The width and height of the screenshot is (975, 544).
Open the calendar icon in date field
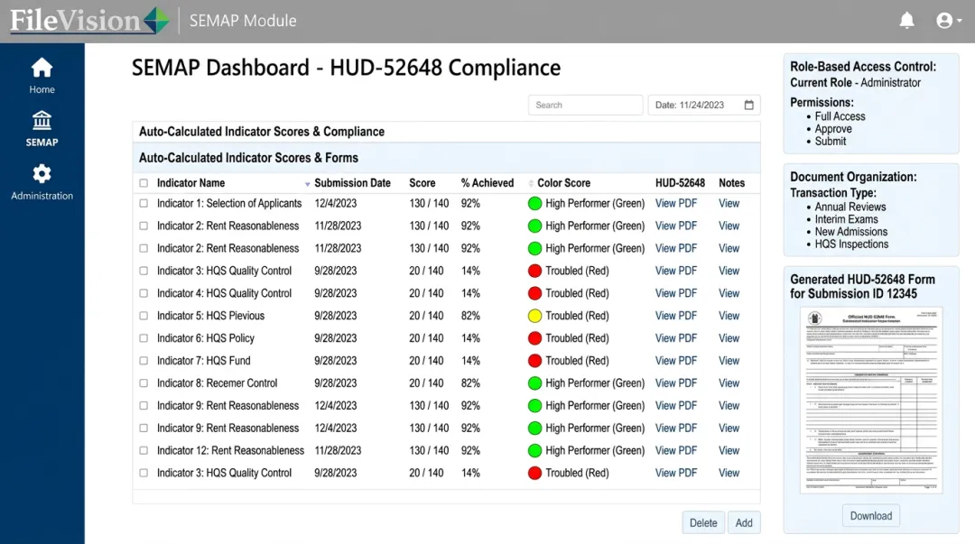[748, 105]
